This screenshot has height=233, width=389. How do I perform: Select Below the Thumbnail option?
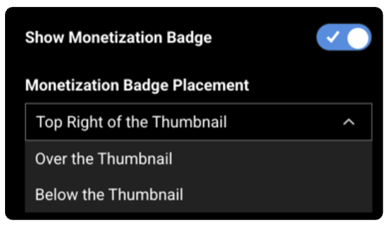click(198, 195)
